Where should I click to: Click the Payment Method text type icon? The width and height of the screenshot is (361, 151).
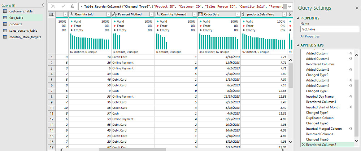114,14
